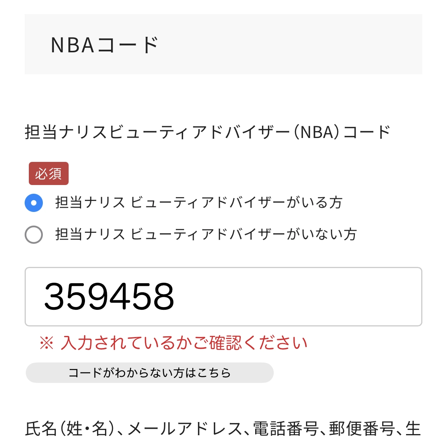447x447 pixels.
Task: Click メールアドレス in the bottom text
Action: (x=185, y=429)
